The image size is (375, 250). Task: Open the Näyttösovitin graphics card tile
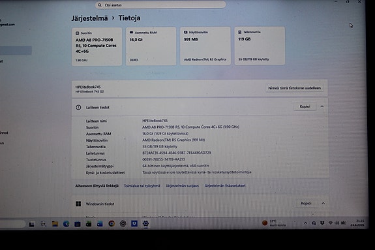(205, 46)
